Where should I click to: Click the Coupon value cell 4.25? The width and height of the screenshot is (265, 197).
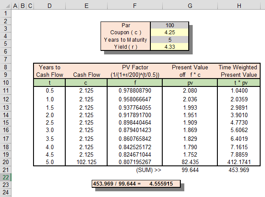click(x=170, y=32)
